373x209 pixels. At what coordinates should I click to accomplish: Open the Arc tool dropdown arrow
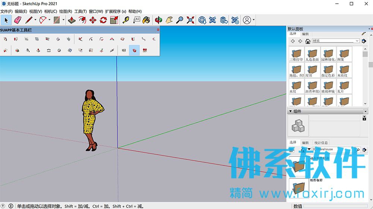point(49,20)
